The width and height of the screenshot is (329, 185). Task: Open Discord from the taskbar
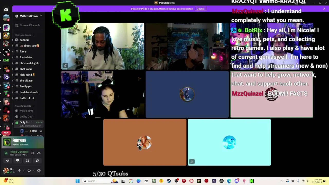coord(236,181)
